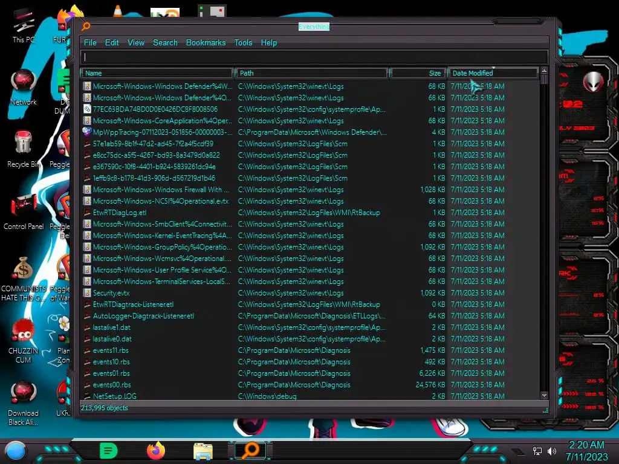Click the Everything search input field
The height and width of the screenshot is (464, 619).
[x=314, y=57]
